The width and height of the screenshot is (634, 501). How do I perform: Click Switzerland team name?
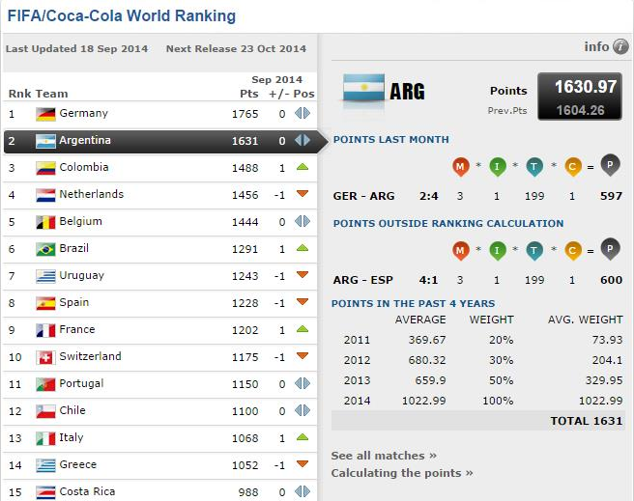90,356
